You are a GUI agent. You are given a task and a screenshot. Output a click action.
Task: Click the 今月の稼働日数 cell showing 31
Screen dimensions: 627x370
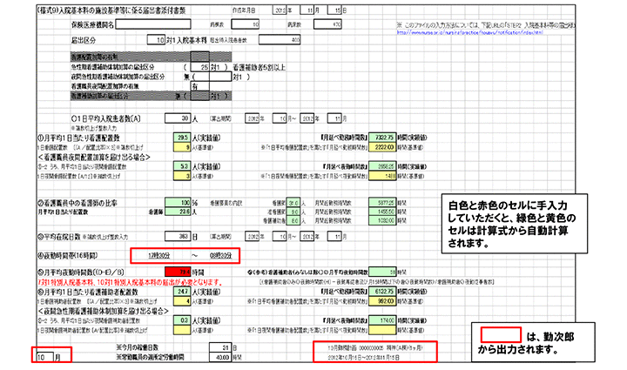(x=220, y=347)
